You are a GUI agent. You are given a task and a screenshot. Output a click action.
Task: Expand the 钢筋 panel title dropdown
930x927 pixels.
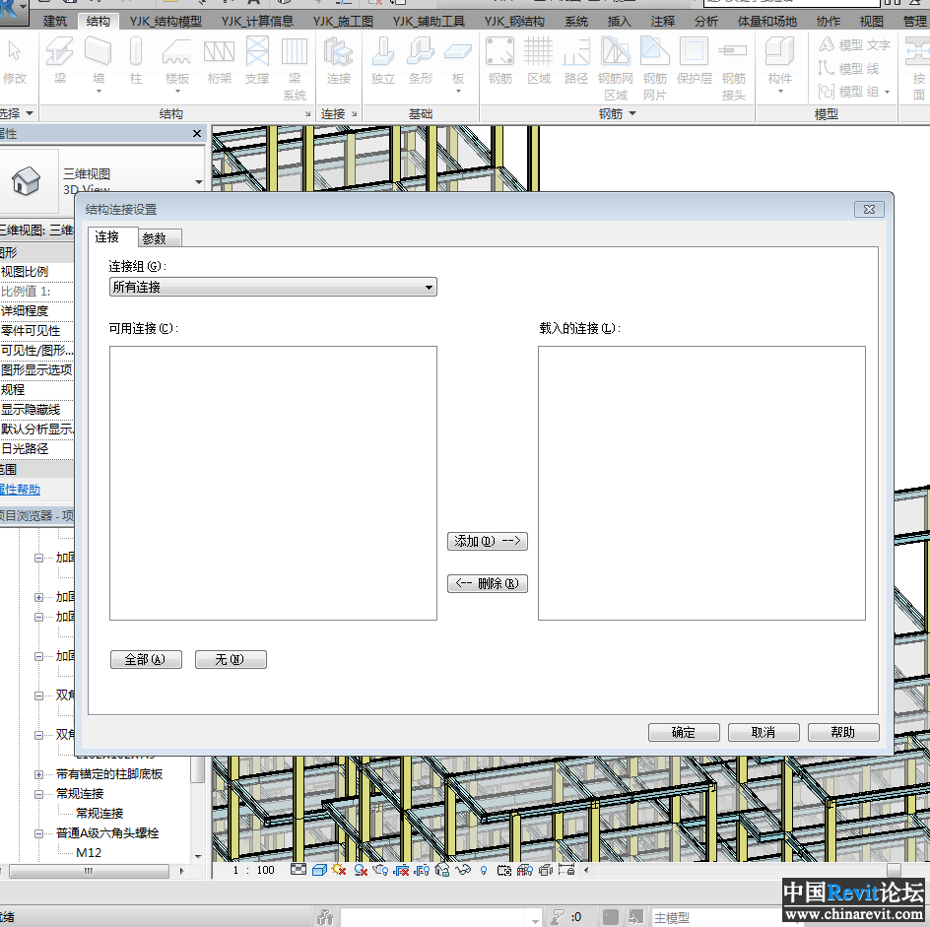(x=618, y=113)
